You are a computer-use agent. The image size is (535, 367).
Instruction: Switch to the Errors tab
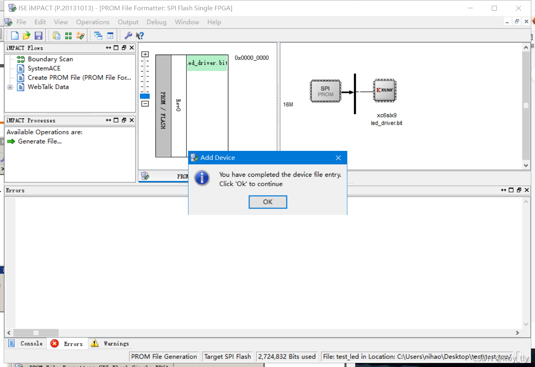67,344
